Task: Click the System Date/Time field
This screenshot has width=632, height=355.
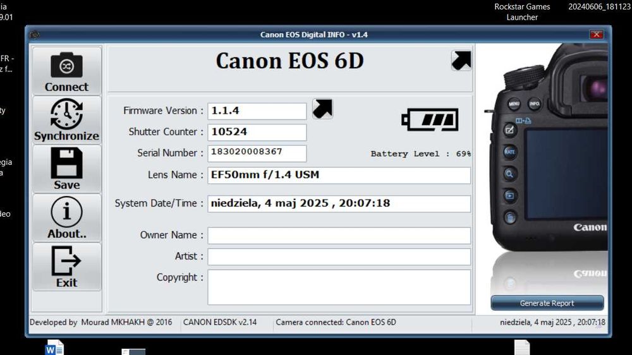Action: [x=339, y=203]
